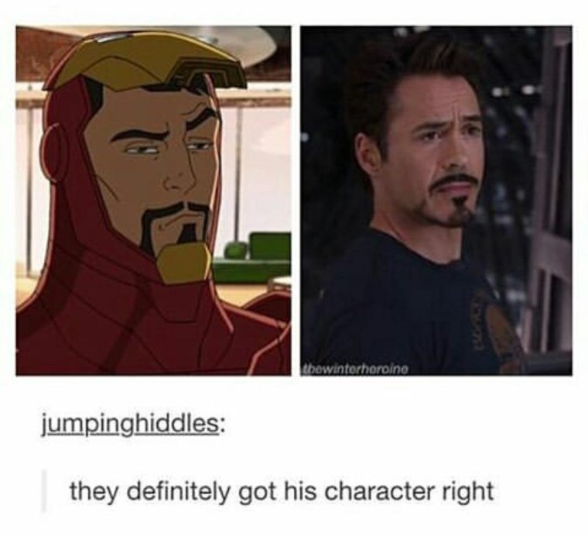588x536 pixels.
Task: Click the colon after jumpinghiddles username
Action: tap(220, 427)
